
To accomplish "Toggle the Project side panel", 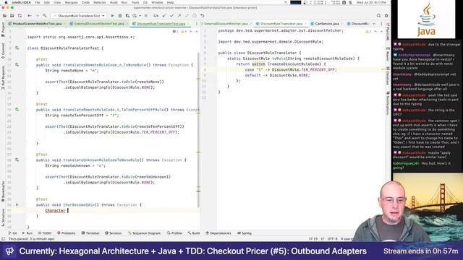I will tap(3, 30).
